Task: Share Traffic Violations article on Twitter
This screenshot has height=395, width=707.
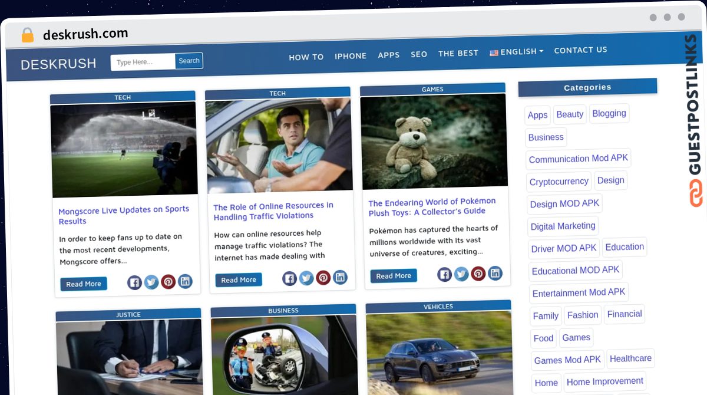Action: tap(306, 278)
